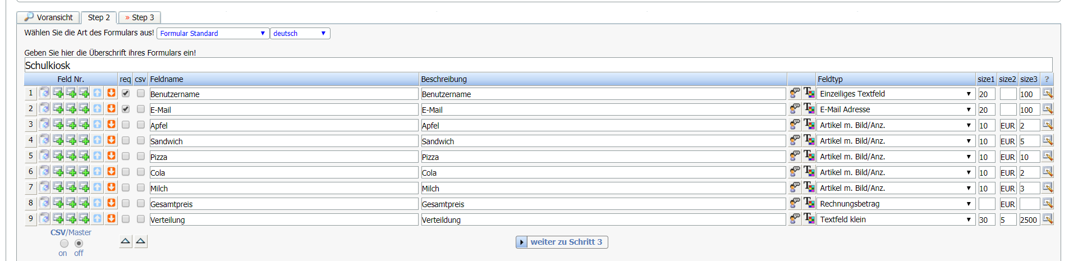This screenshot has height=261, width=1069.
Task: Click the reset icon beside field number 1
Action: pyautogui.click(x=44, y=93)
